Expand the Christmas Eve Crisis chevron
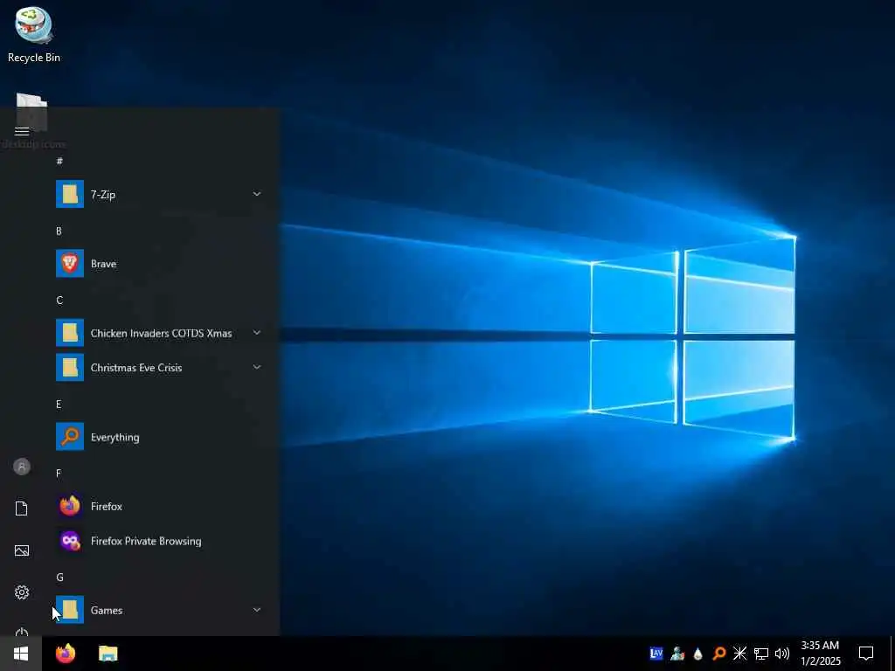This screenshot has height=671, width=895. 257,368
